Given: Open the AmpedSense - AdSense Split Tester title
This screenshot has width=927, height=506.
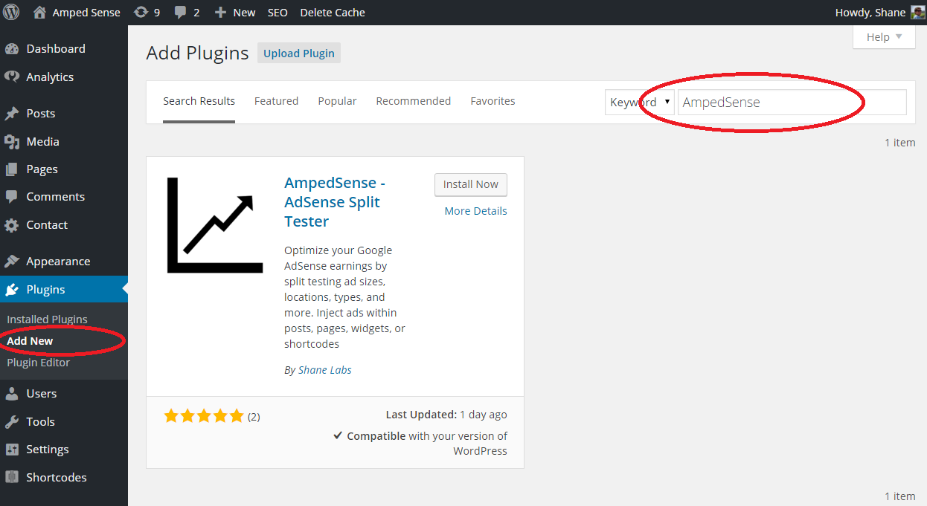Looking at the screenshot, I should (x=335, y=202).
